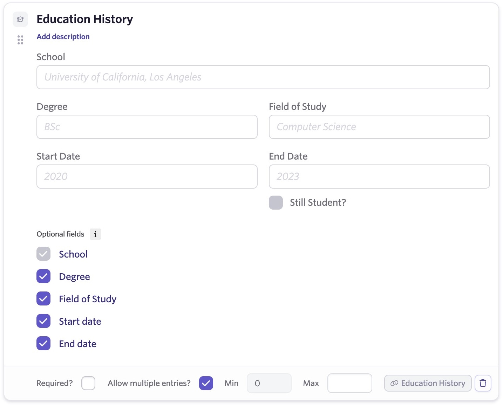Click the optional fields info icon

tap(95, 234)
